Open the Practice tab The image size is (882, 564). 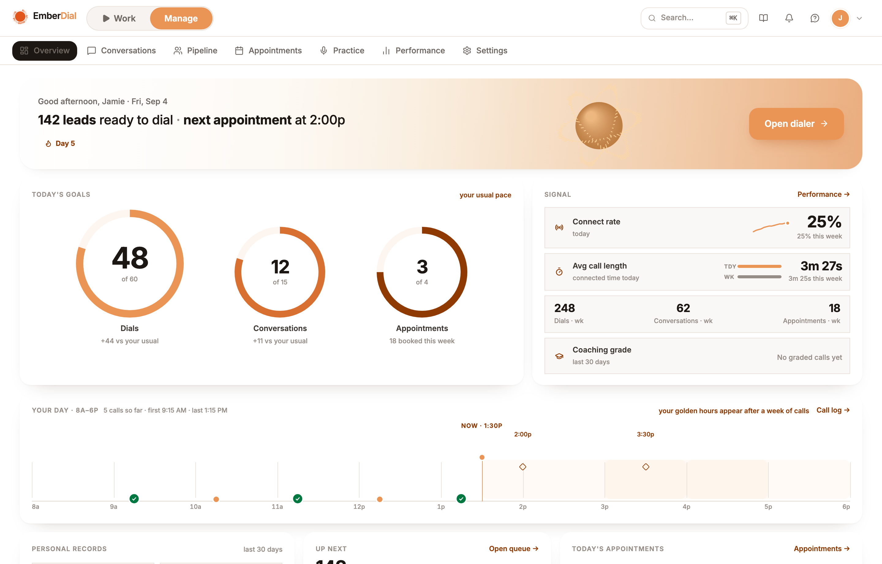point(342,51)
